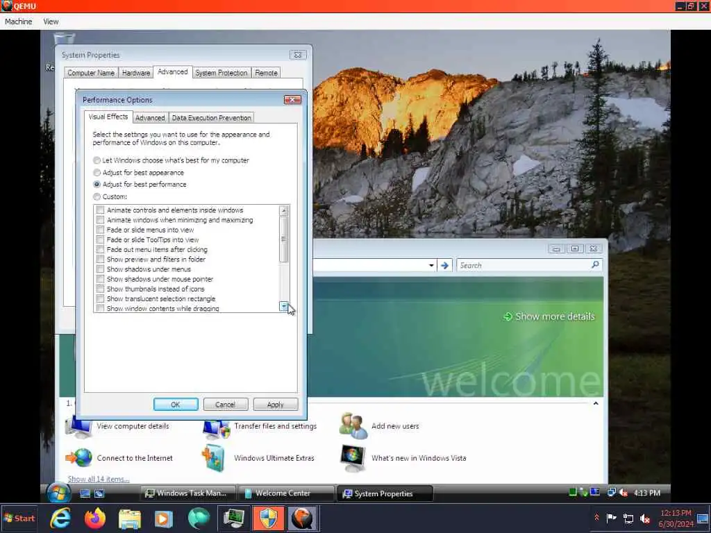Click the effects list scrollbar thumb
Viewport: 711px width, 533px height.
[x=284, y=239]
